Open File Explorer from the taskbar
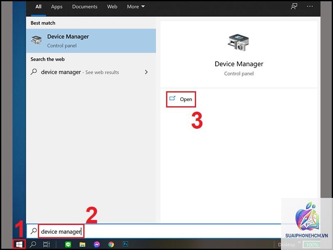The image size is (333, 250). coord(82,245)
